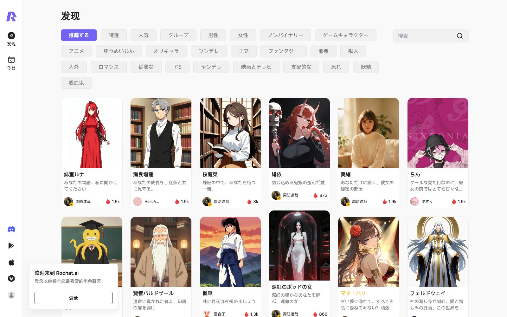The image size is (507, 317).
Task: Click the search magnifier icon
Action: coord(460,36)
